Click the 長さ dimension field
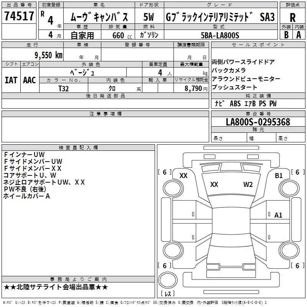 click(x=229, y=138)
